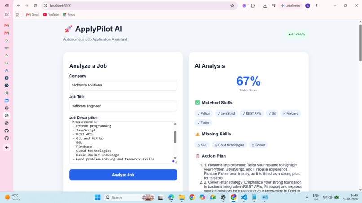The image size is (362, 203).
Task: Click the main page scrollbar thumb
Action: coord(360,43)
